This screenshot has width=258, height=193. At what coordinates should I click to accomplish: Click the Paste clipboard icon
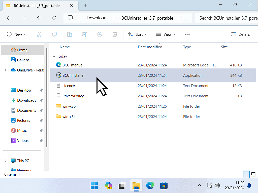point(70,34)
